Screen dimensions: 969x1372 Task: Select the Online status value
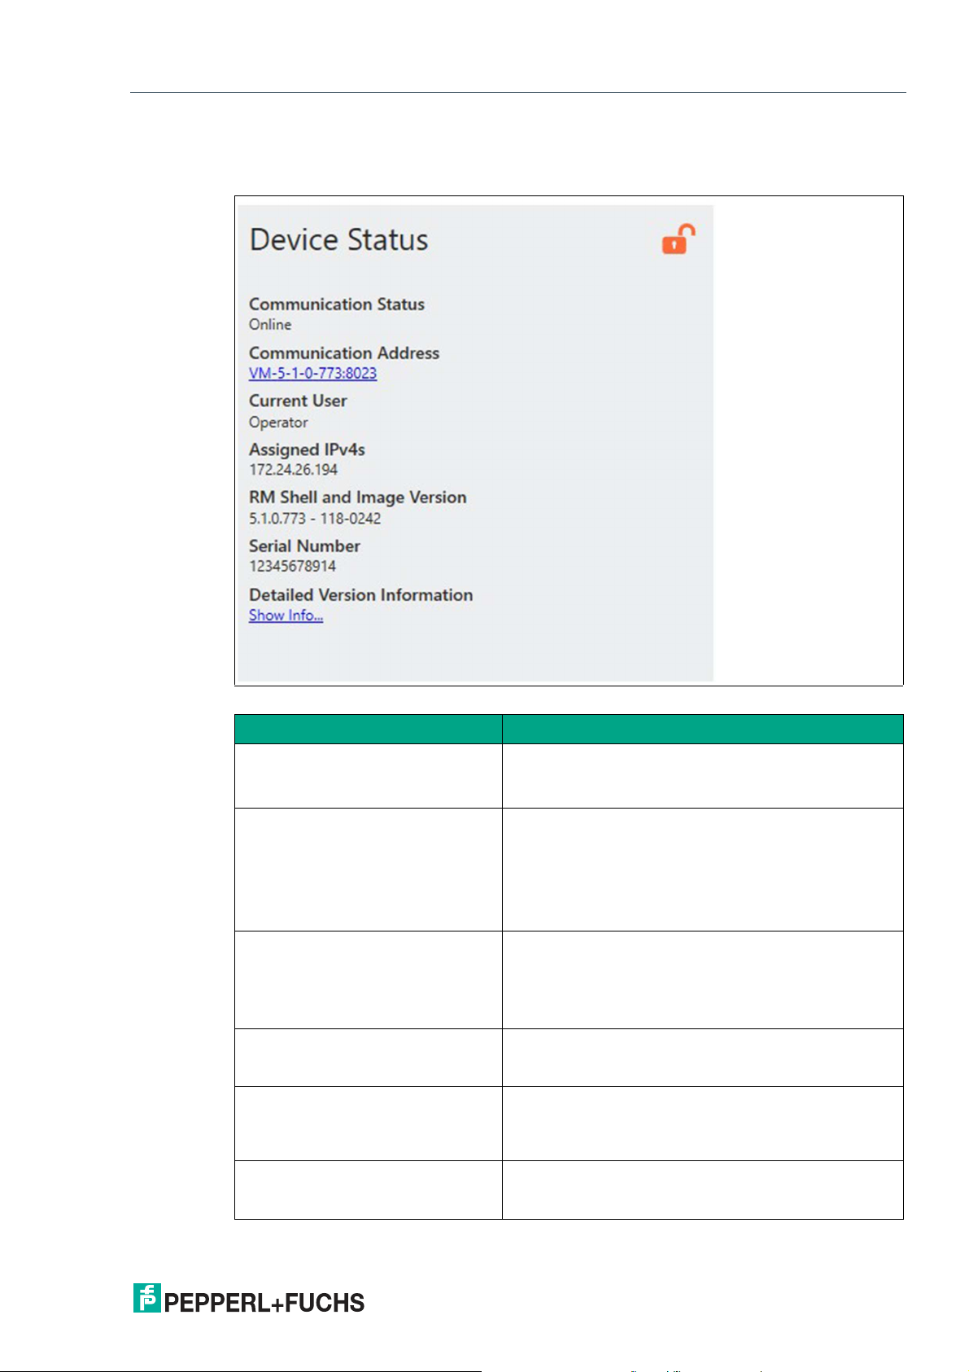[x=270, y=325]
